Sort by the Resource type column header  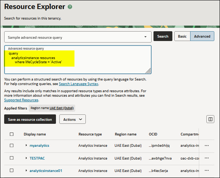pyautogui.click(x=90, y=134)
